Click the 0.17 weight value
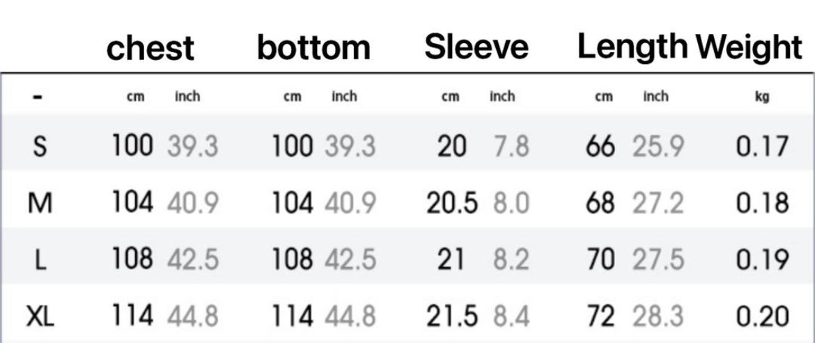This screenshot has height=343, width=815. tap(762, 147)
